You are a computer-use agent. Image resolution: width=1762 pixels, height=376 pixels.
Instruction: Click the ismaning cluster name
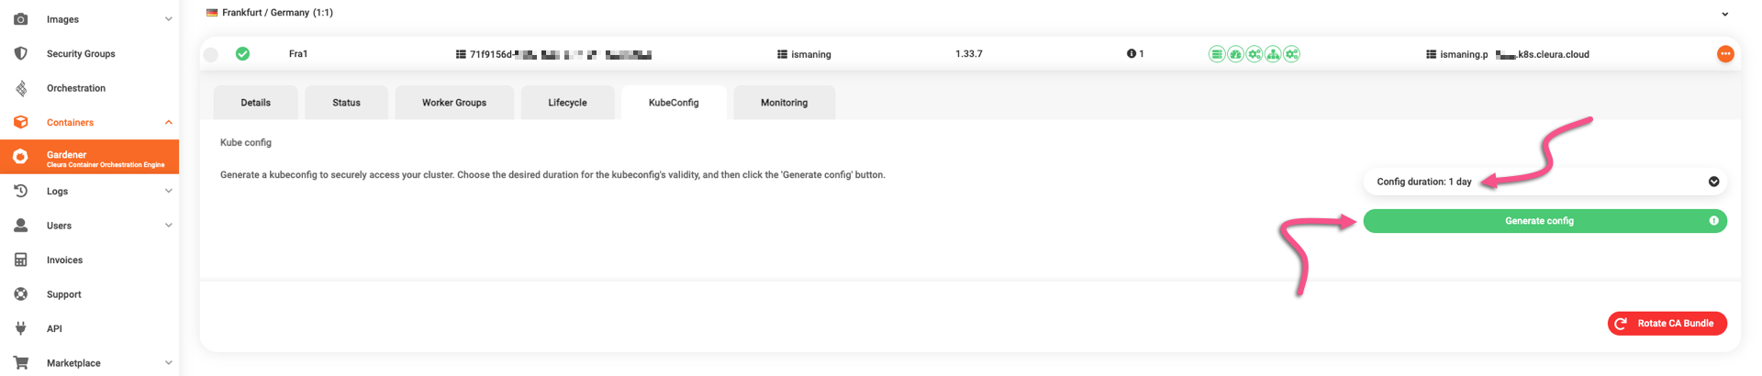(811, 55)
